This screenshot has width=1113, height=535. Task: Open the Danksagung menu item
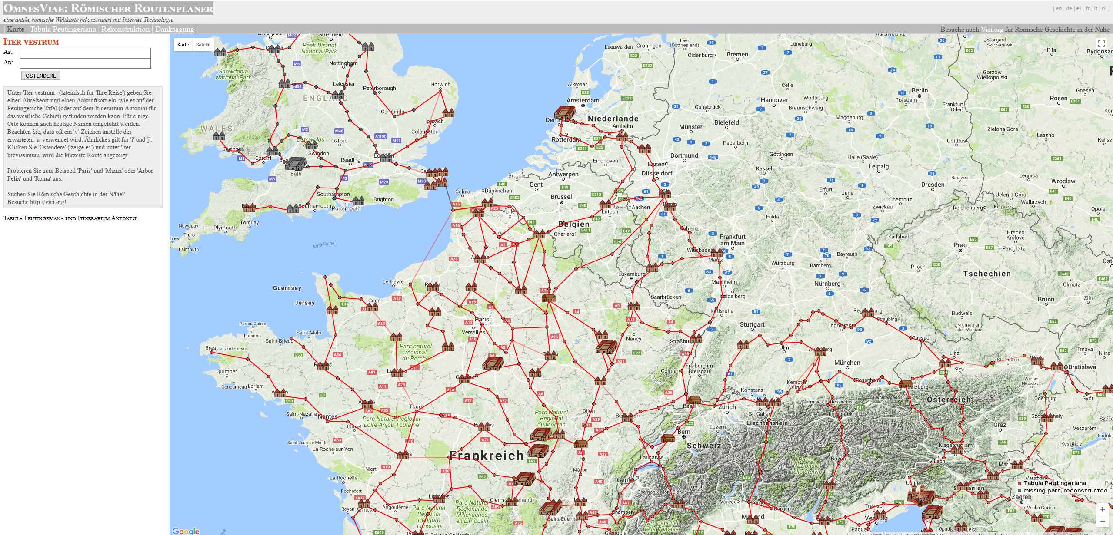click(174, 29)
